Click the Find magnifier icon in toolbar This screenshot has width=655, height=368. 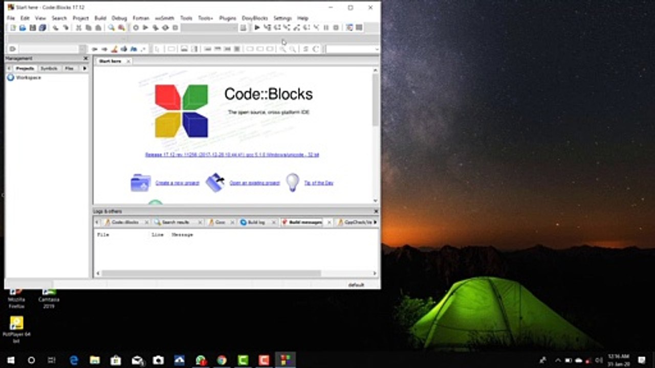pyautogui.click(x=111, y=28)
